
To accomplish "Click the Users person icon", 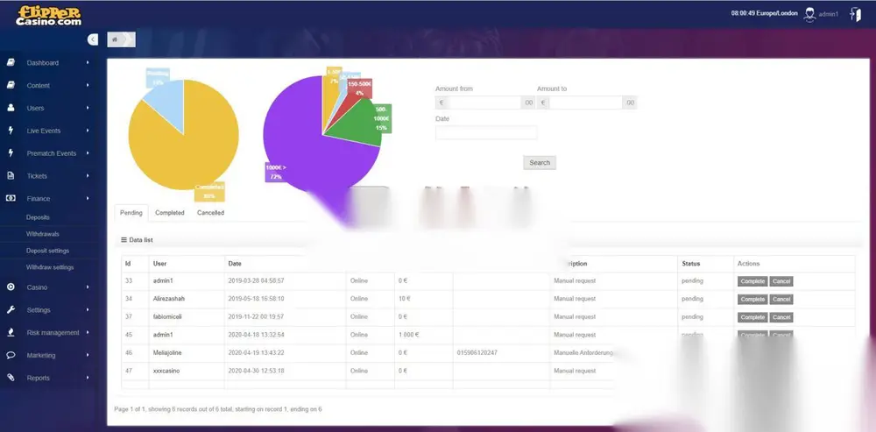I will click(11, 108).
